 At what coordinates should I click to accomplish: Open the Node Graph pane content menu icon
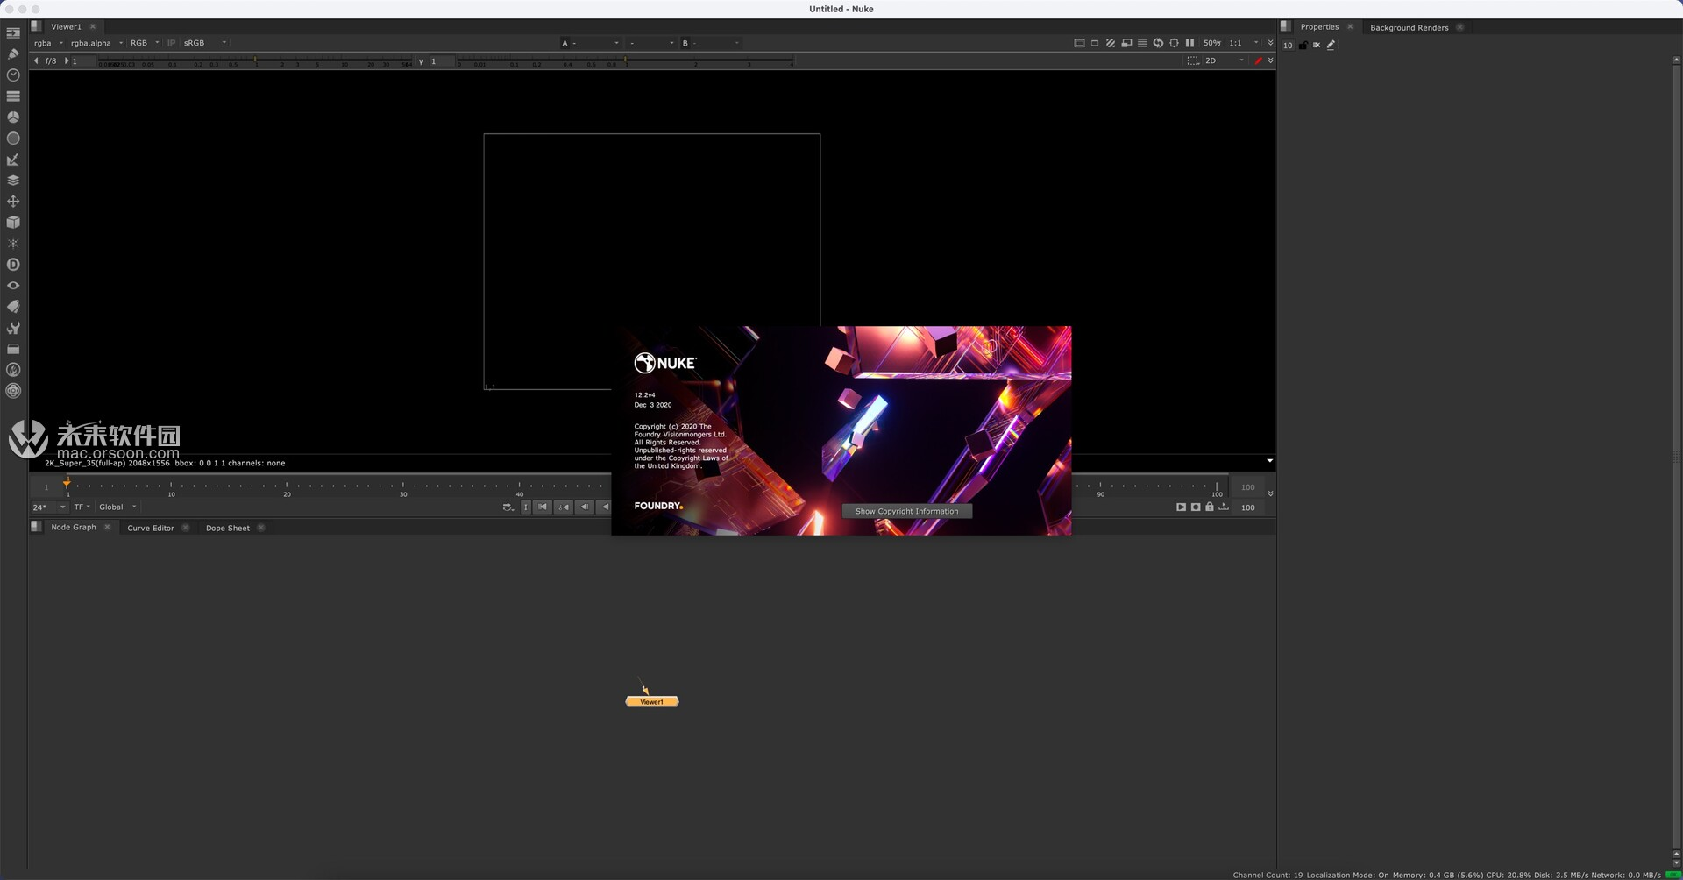pos(36,527)
